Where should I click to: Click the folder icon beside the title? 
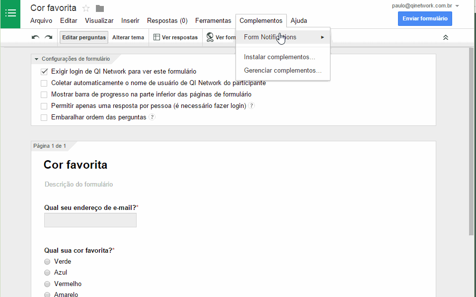click(100, 8)
